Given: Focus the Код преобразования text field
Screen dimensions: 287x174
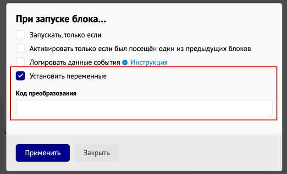Looking at the screenshot, I should pos(144,108).
